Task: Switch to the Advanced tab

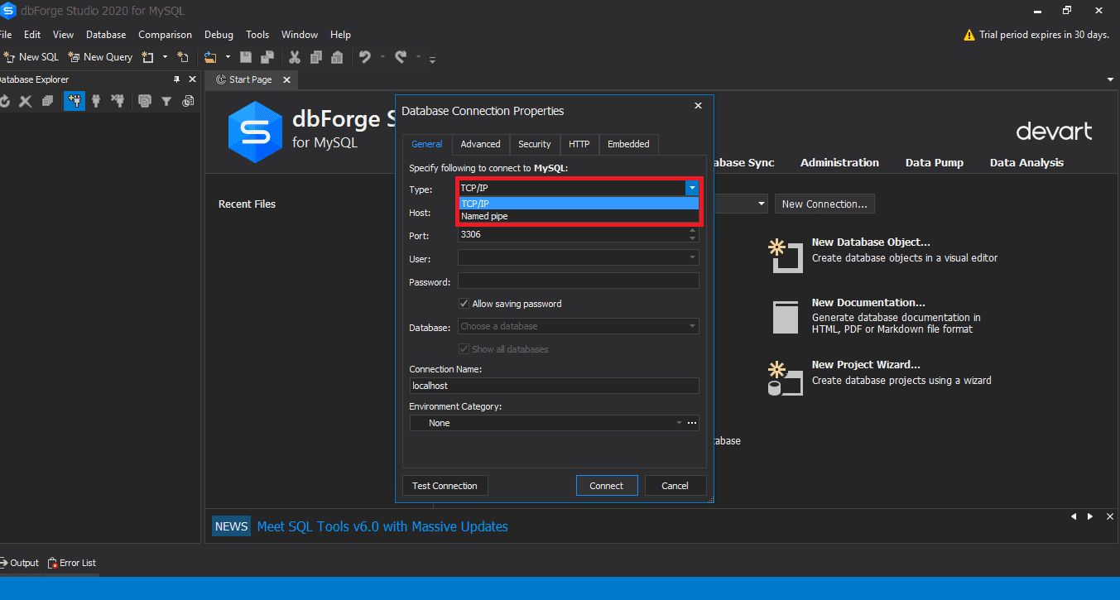Action: (480, 144)
